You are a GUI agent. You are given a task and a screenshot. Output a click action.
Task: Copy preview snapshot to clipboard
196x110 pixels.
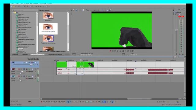click(107, 10)
